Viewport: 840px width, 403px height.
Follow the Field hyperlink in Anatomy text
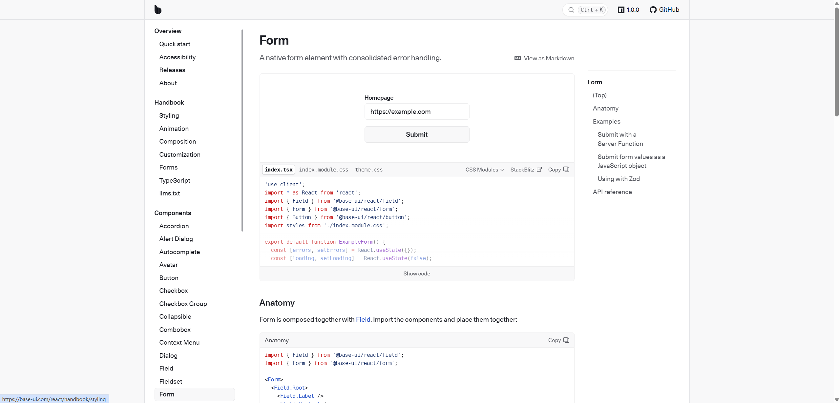363,319
